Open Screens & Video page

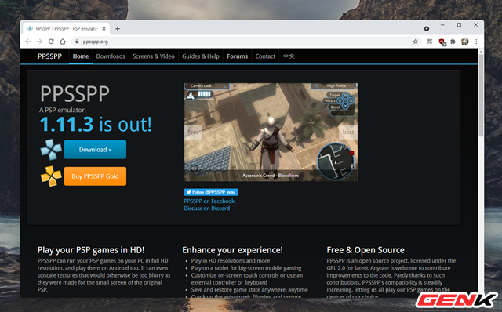pos(154,56)
